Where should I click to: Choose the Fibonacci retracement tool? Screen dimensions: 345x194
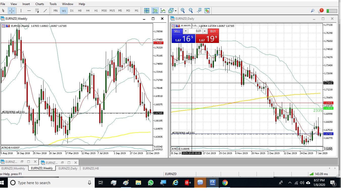click(x=37, y=11)
